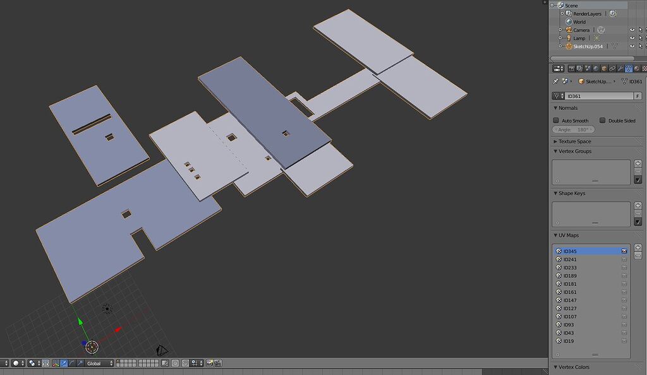This screenshot has width=647, height=375.
Task: Click the outliner horizontal scrollbar
Action: [593, 59]
